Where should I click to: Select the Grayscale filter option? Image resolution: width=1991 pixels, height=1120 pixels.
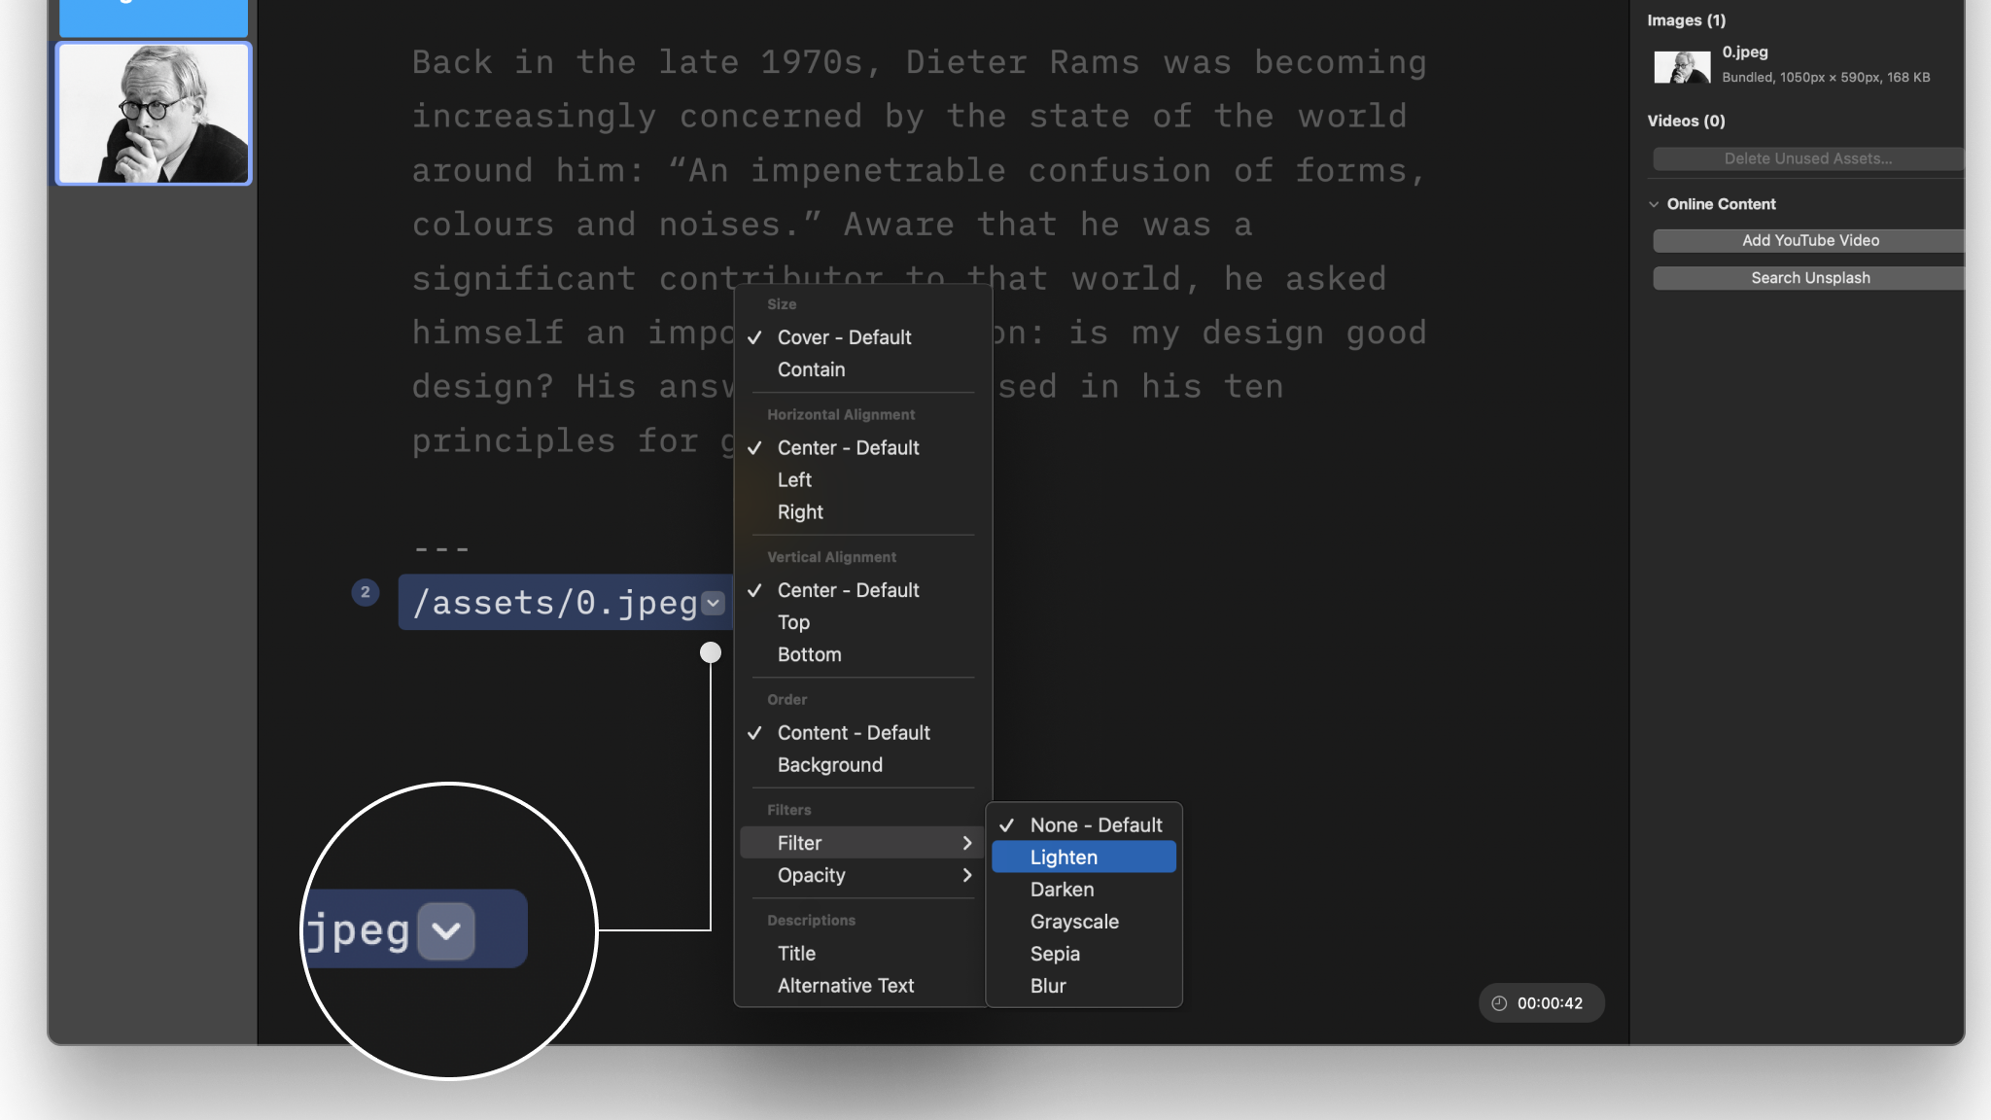coord(1073,922)
